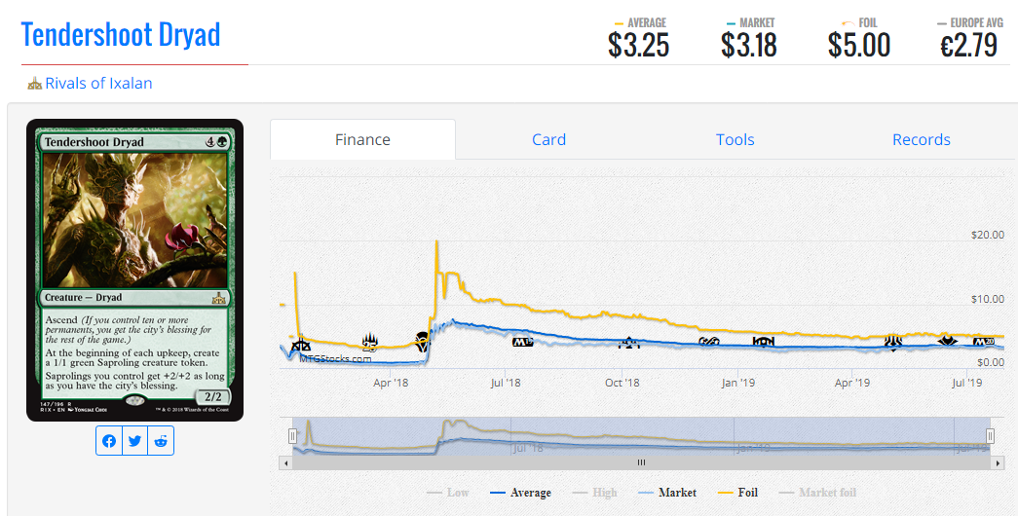Screen dimensions: 1018x516
Task: Click the foil price spike peak on chart
Action: (x=436, y=242)
